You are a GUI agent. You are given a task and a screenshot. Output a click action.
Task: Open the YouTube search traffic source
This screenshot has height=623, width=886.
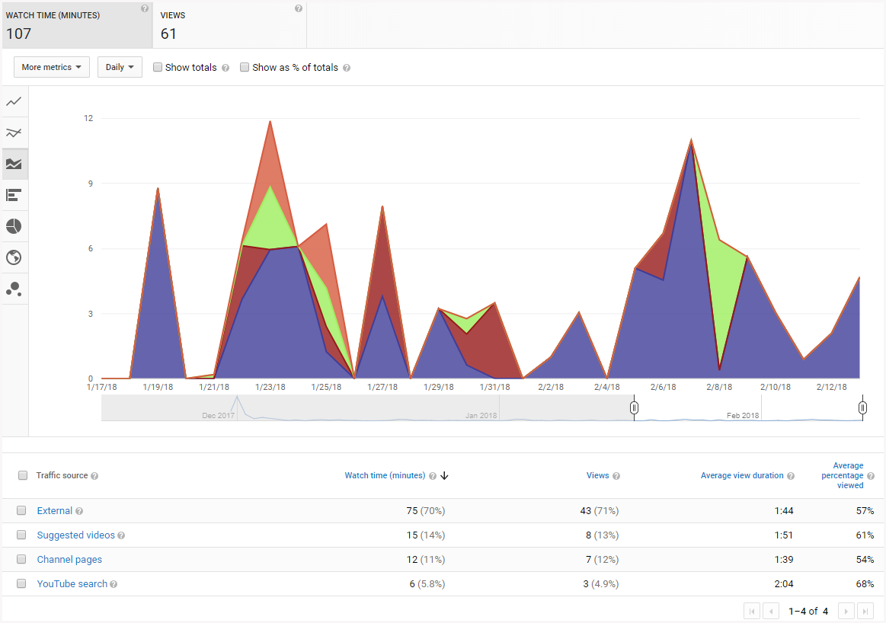coord(72,584)
